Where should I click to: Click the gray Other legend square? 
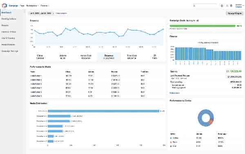point(171,146)
